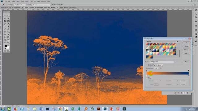Open presets gear menu in Gradient Editor
Screen dimensions: 198x111
pos(177,42)
